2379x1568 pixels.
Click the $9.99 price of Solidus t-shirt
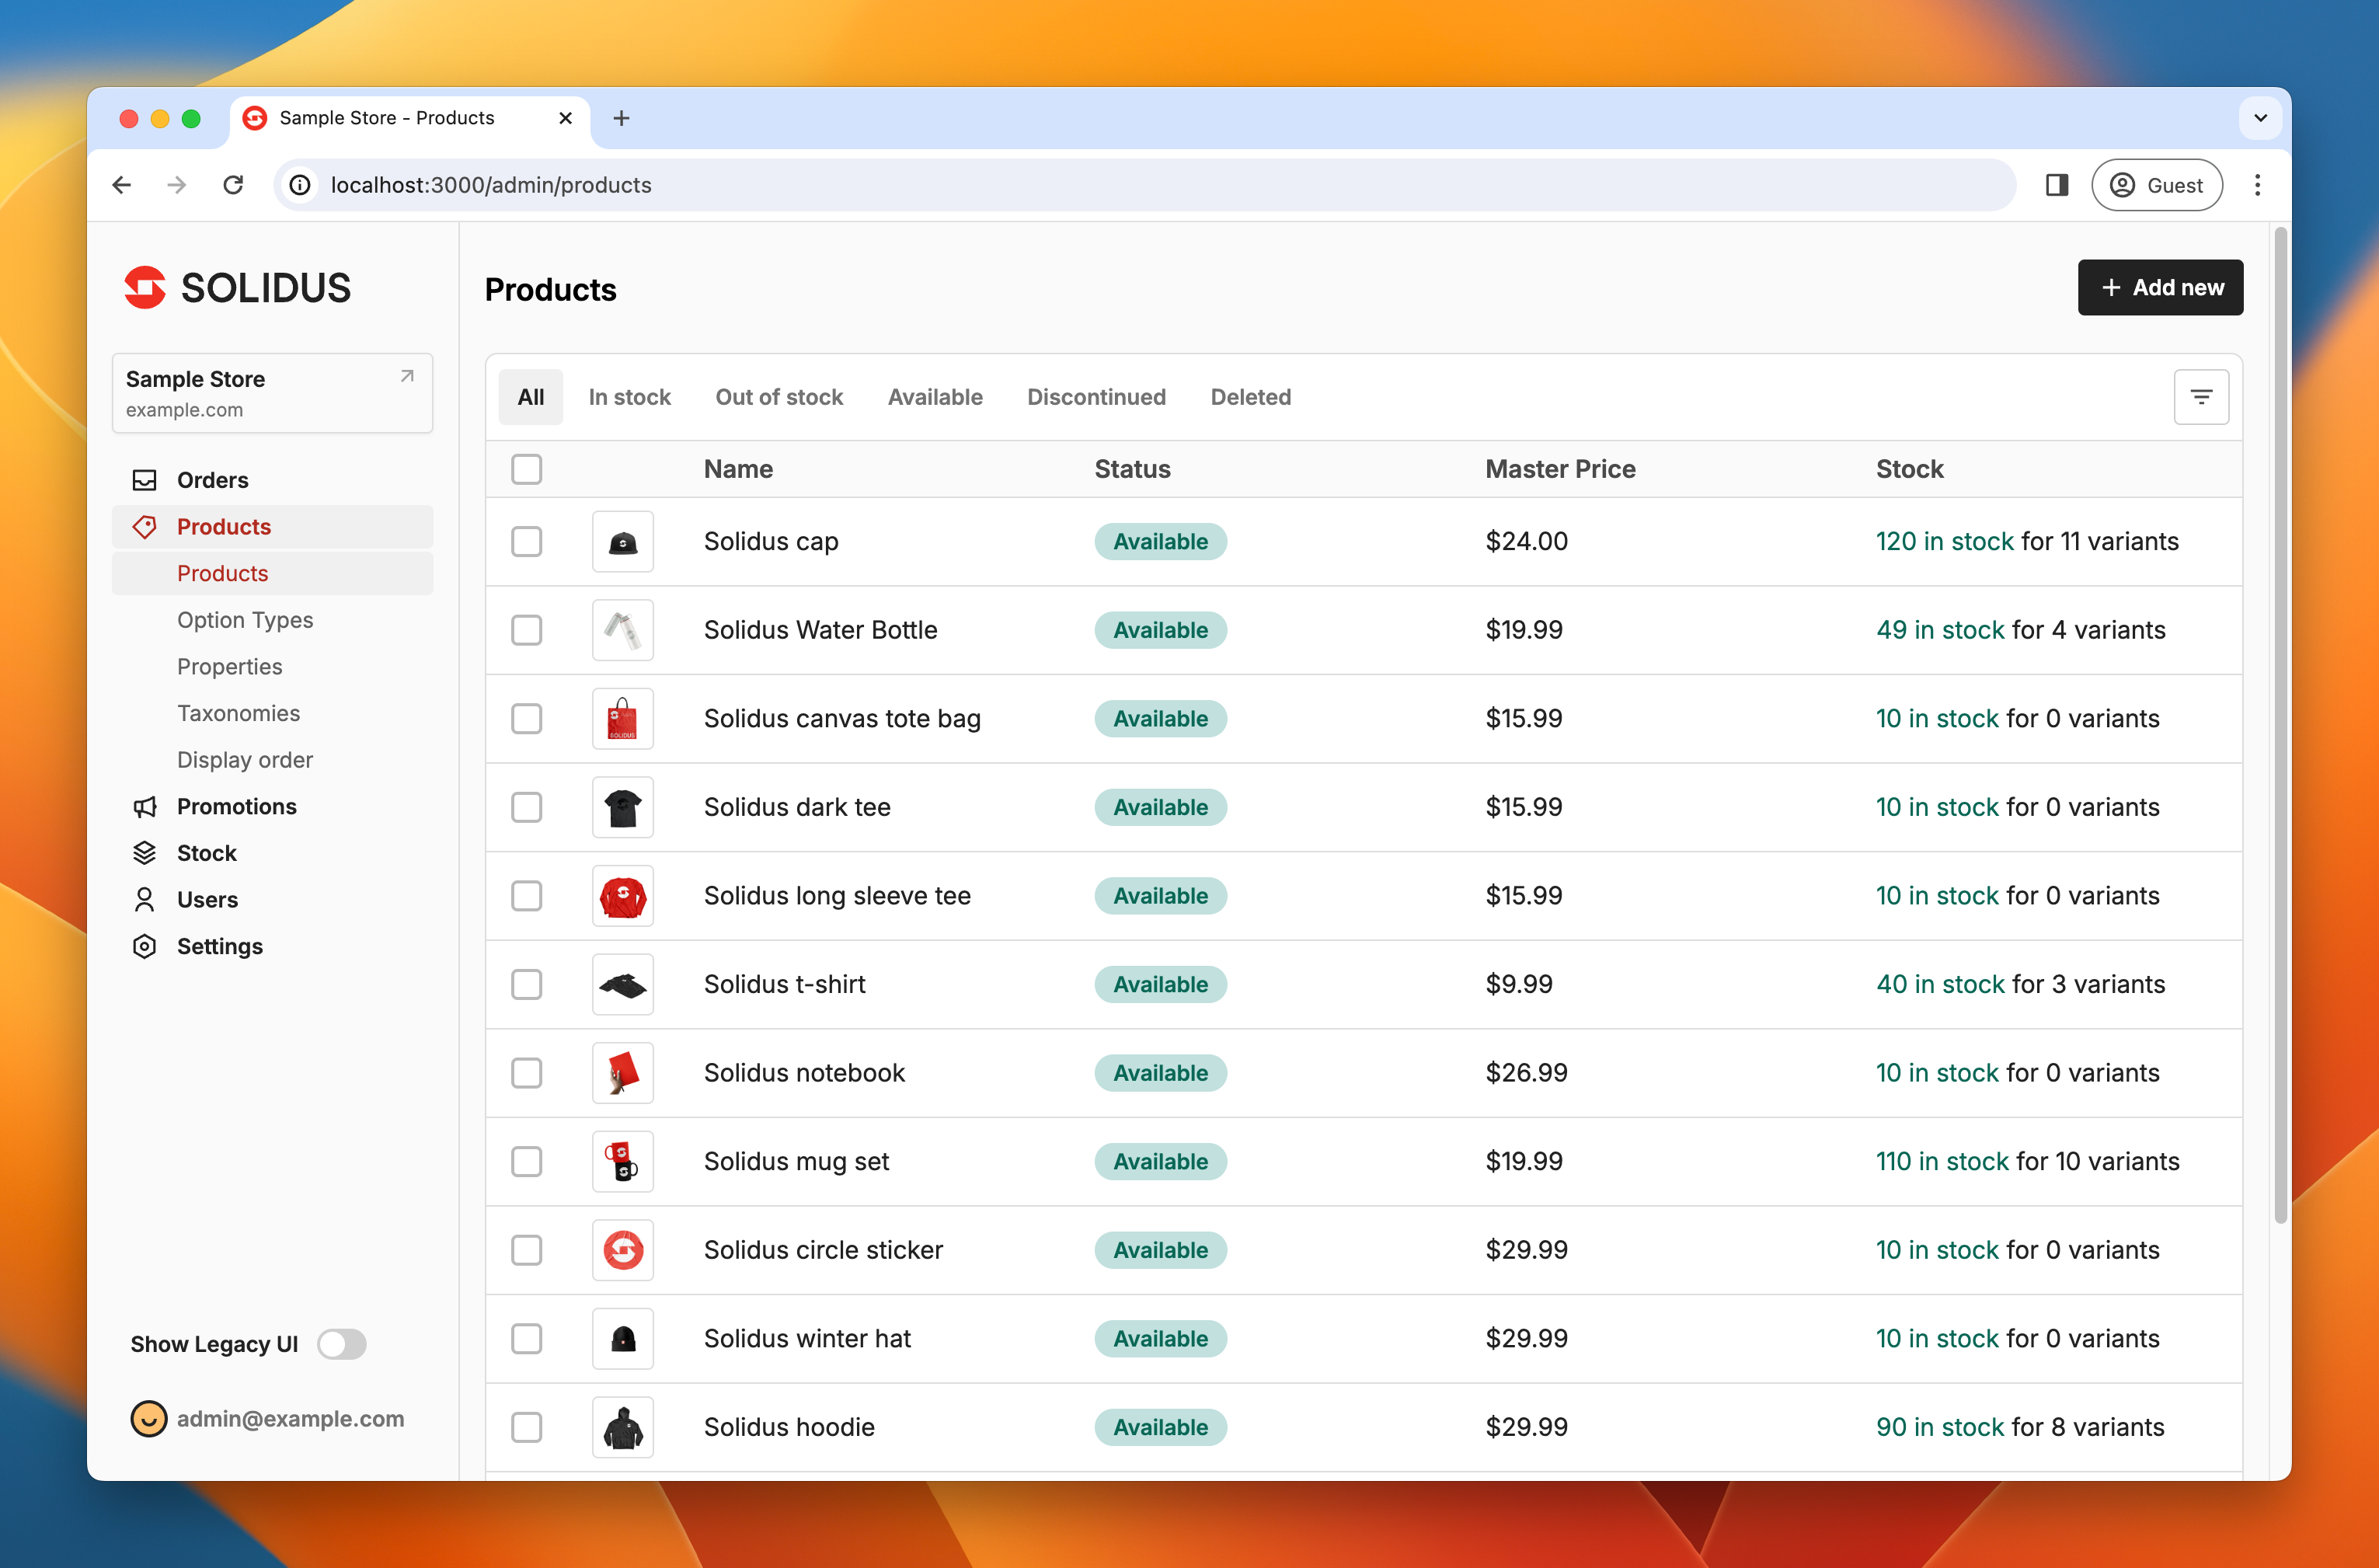1519,984
